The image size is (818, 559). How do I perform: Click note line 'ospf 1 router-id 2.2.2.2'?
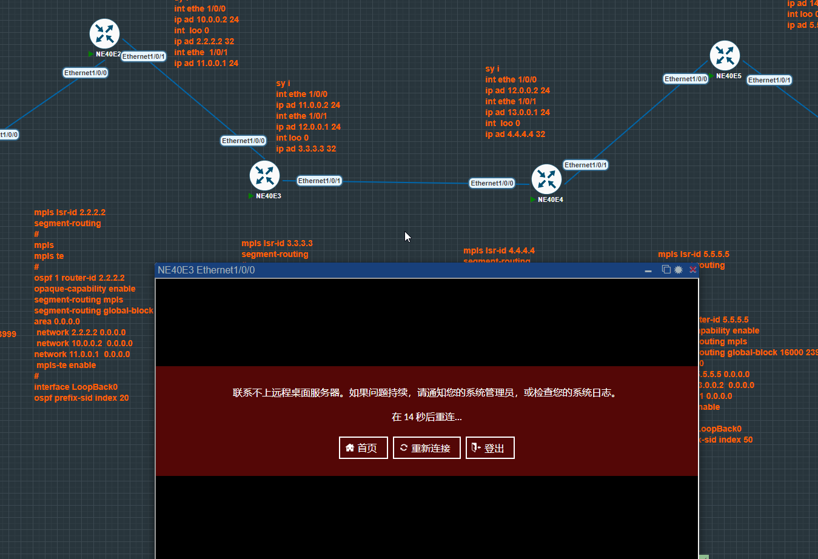click(79, 278)
